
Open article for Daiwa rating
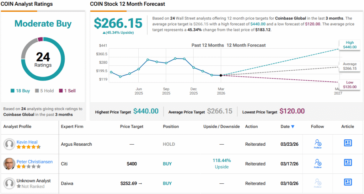[348, 182]
